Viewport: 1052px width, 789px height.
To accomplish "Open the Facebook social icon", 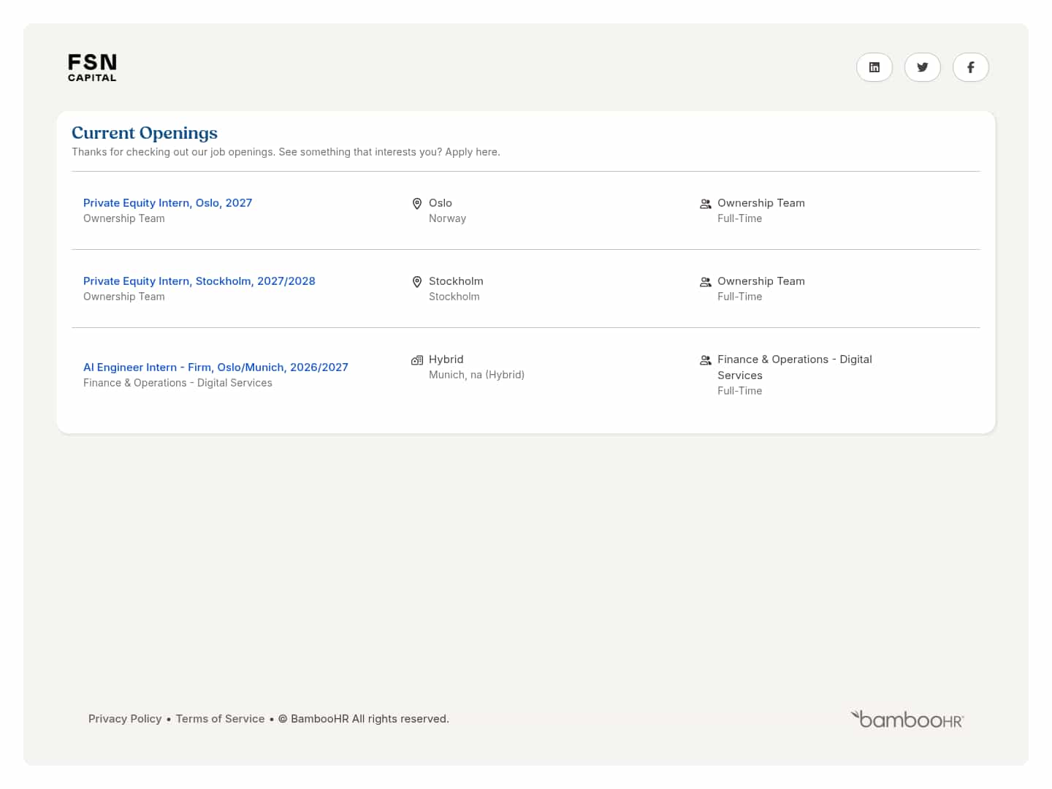I will coord(971,67).
